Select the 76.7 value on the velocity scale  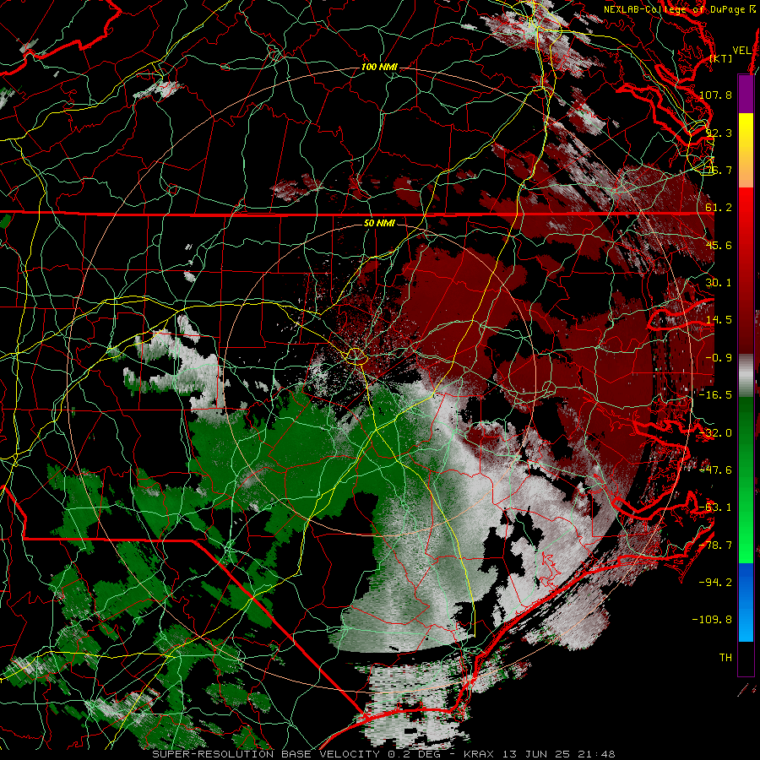tap(719, 170)
